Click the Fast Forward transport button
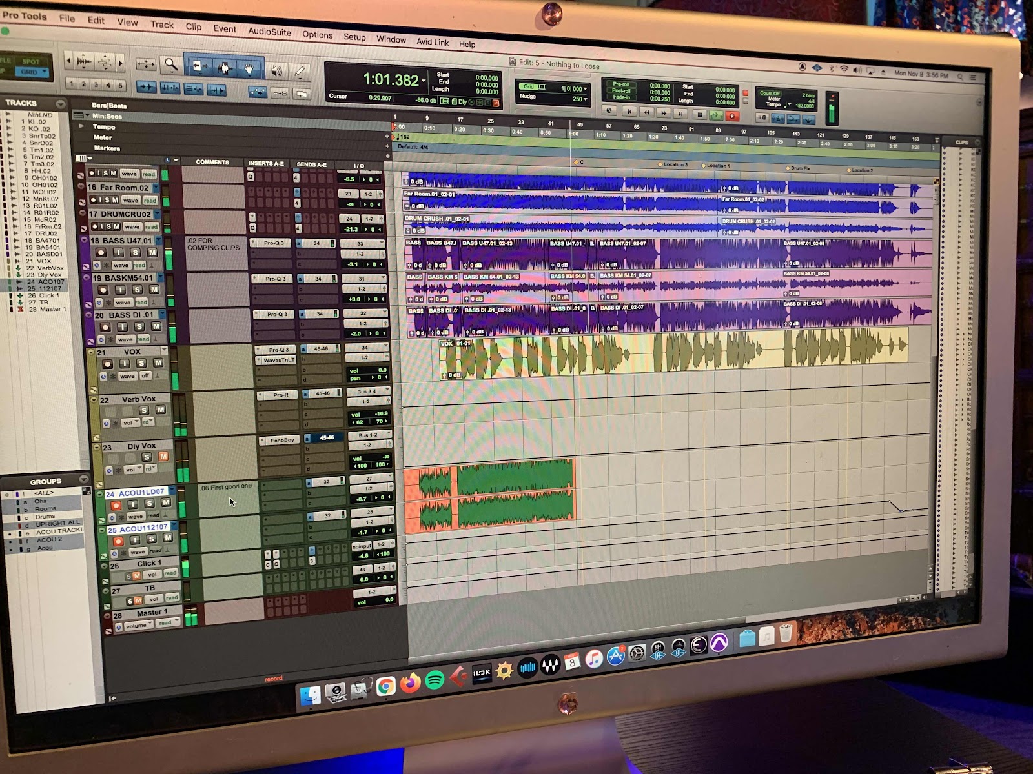 (663, 113)
